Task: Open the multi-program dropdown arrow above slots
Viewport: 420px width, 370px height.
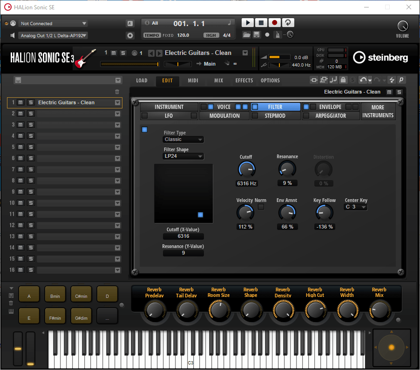Action: [118, 81]
